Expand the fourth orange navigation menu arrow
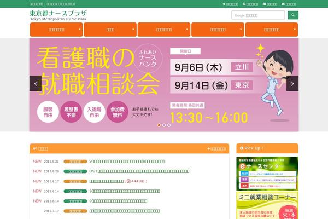The width and height of the screenshot is (328, 219). point(241,30)
